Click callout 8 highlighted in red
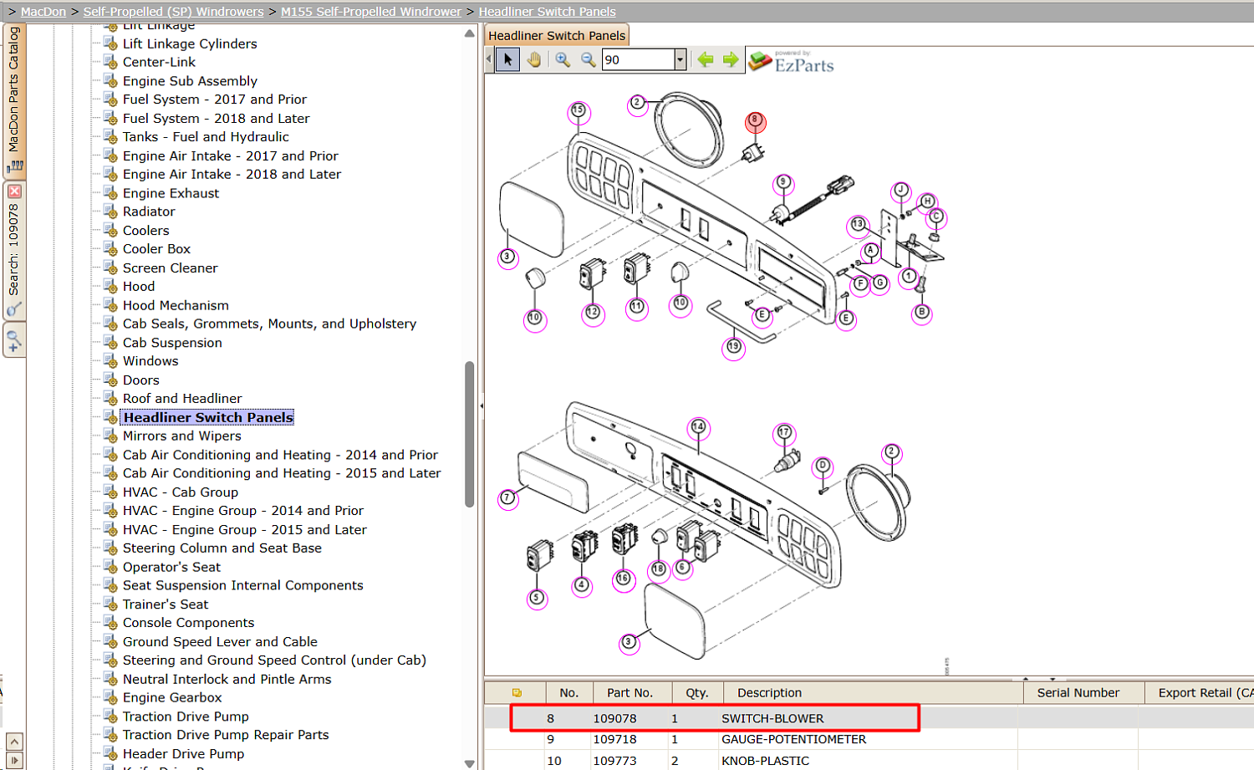Image resolution: width=1254 pixels, height=770 pixels. click(x=755, y=120)
